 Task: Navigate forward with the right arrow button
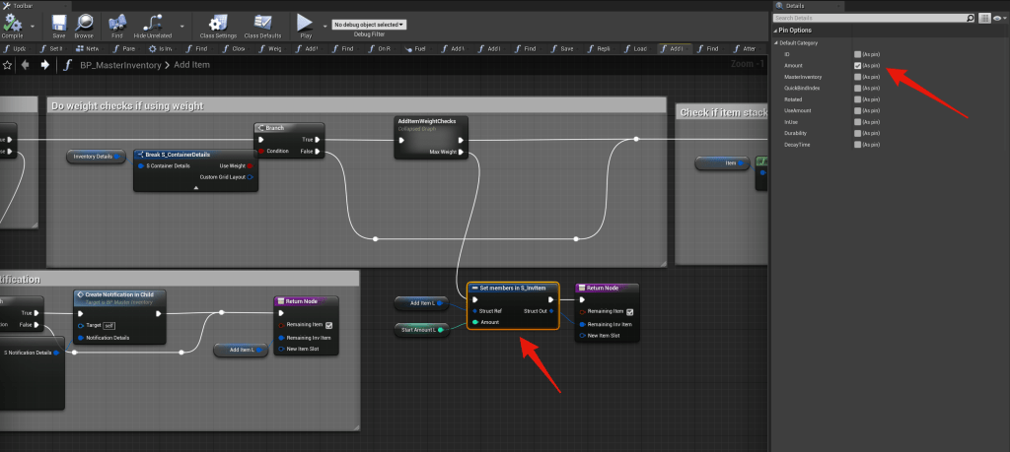pyautogui.click(x=45, y=65)
